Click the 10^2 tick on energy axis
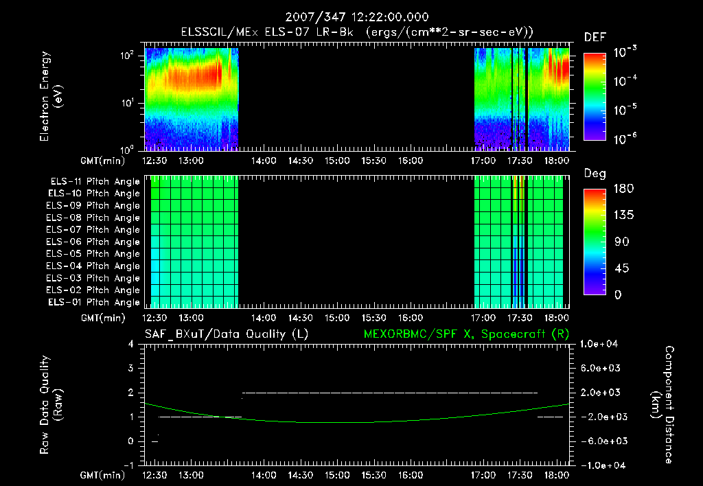Image resolution: width=703 pixels, height=486 pixels. point(127,56)
